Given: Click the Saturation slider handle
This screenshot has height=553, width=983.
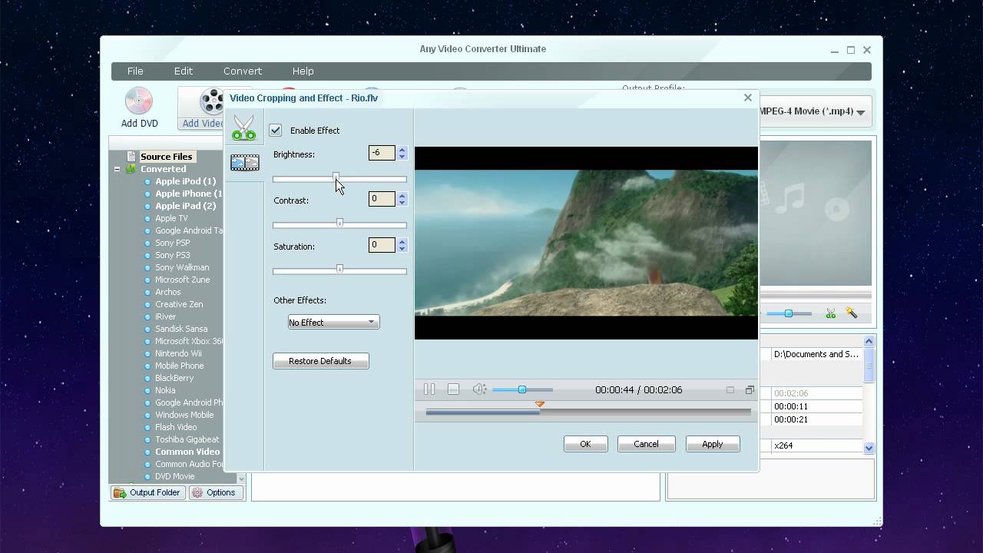Looking at the screenshot, I should point(339,270).
